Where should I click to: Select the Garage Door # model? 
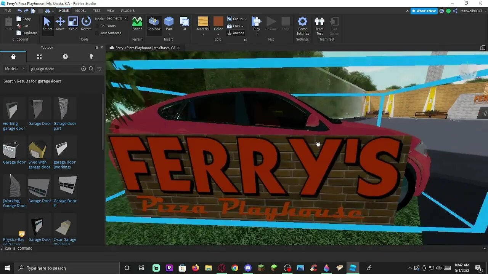click(65, 191)
